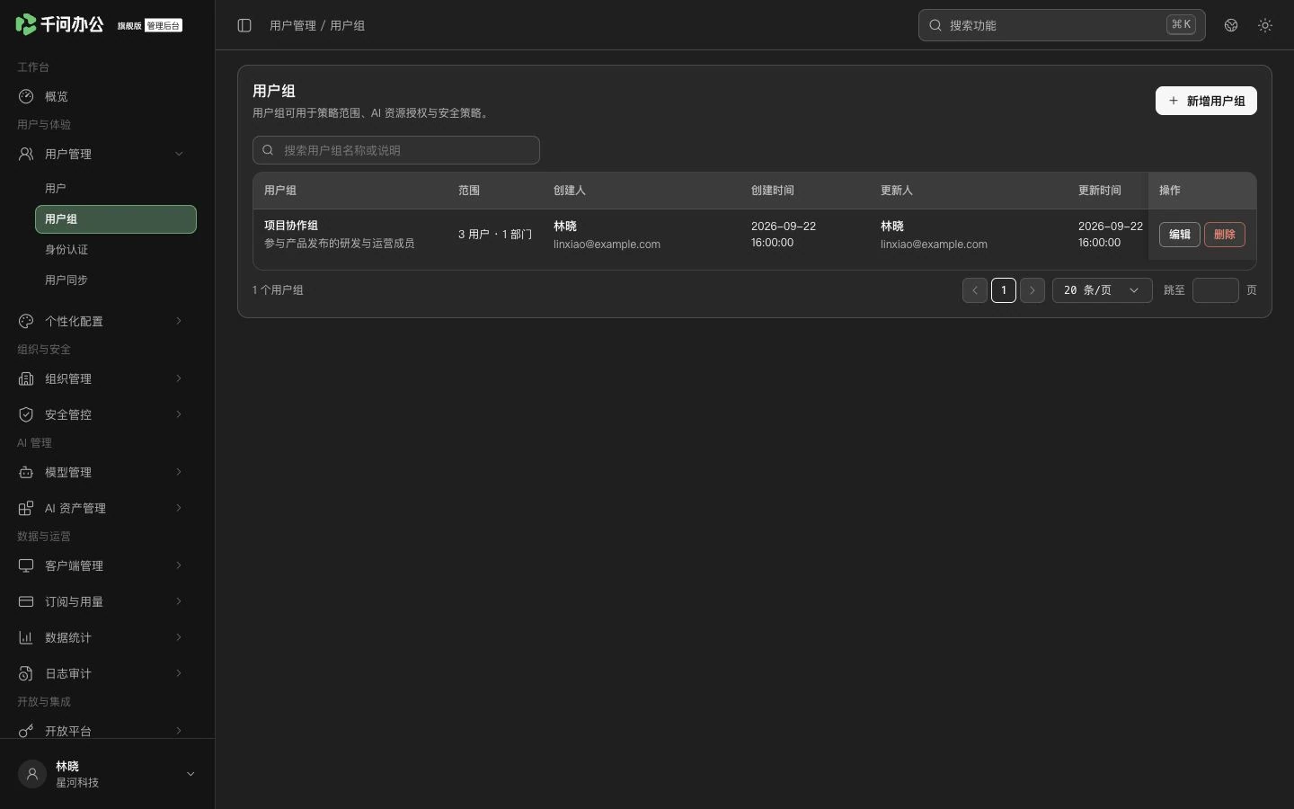Click the 概览 dashboard icon
This screenshot has width=1294, height=809.
26,96
